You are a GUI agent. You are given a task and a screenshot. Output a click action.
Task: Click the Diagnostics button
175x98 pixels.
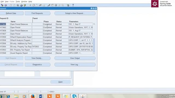pyautogui.click(x=37, y=65)
